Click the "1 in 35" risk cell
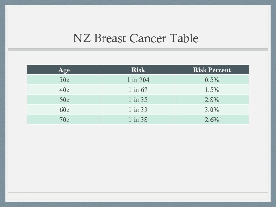Screen dimensions: 276x207 (x=138, y=100)
